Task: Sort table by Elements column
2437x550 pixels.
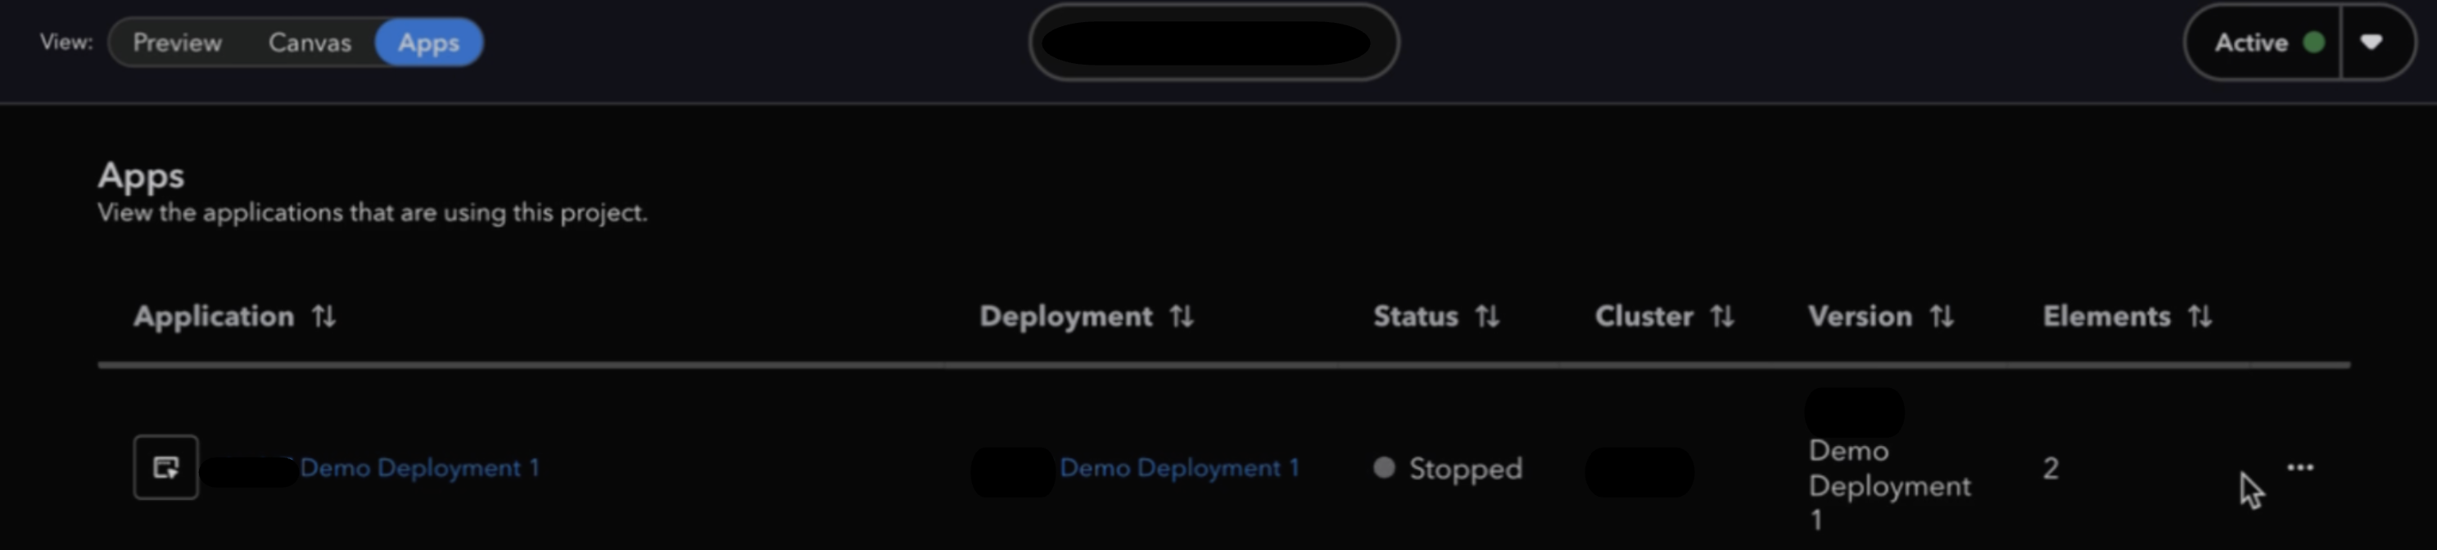Action: [2200, 316]
